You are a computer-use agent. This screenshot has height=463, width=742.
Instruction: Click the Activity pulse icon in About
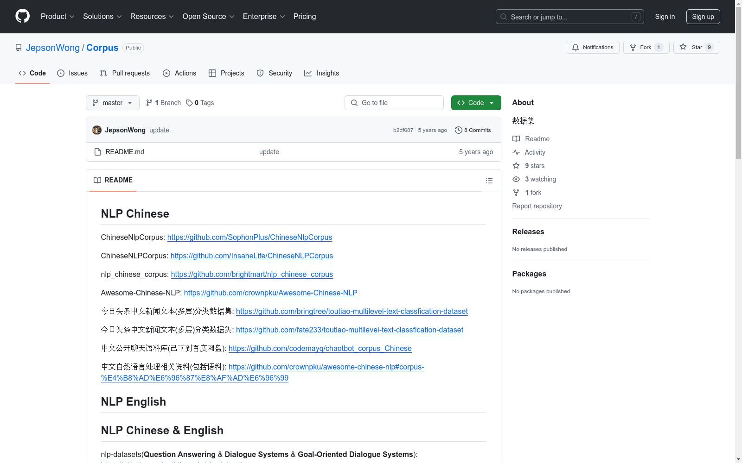click(516, 152)
